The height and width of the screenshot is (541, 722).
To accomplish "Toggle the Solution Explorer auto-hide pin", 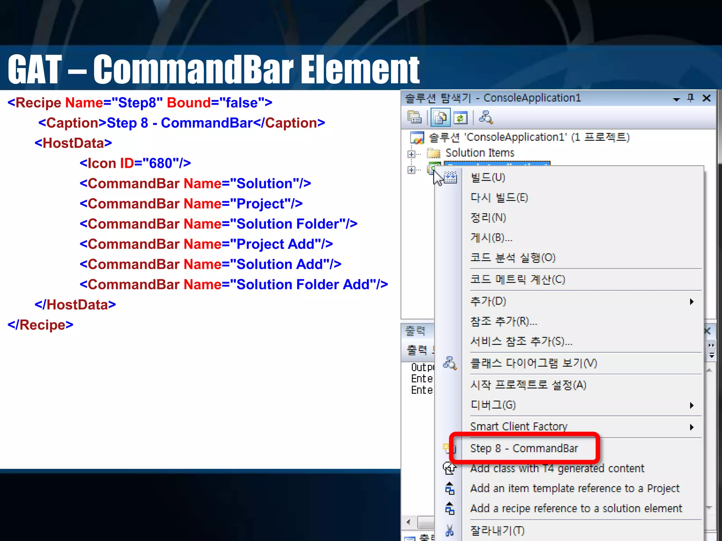I will click(691, 98).
